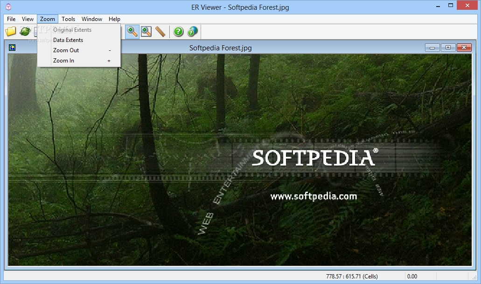Minimize the Softpedia Forest.jpg child window
The image size is (481, 284).
pyautogui.click(x=432, y=48)
